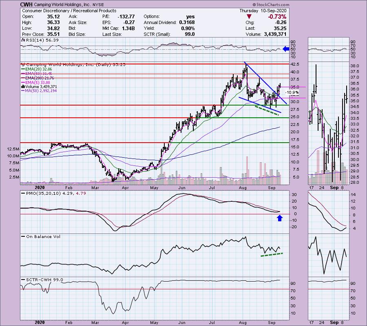The image size is (367, 326).
Task: Click the MA(50) 2,992,194 legend entry
Action: (39, 91)
